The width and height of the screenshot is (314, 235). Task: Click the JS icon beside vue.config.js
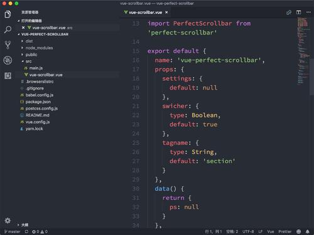(22, 122)
